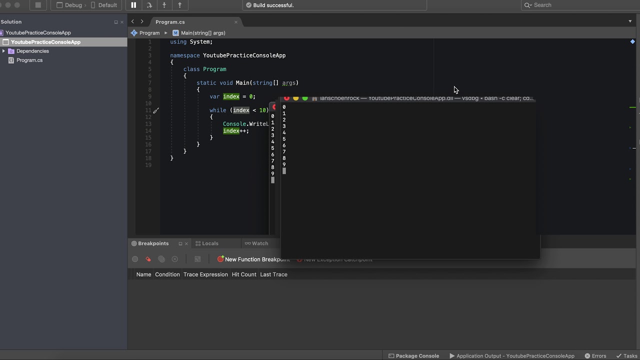
Task: Open the Package Console pad
Action: pos(413,356)
